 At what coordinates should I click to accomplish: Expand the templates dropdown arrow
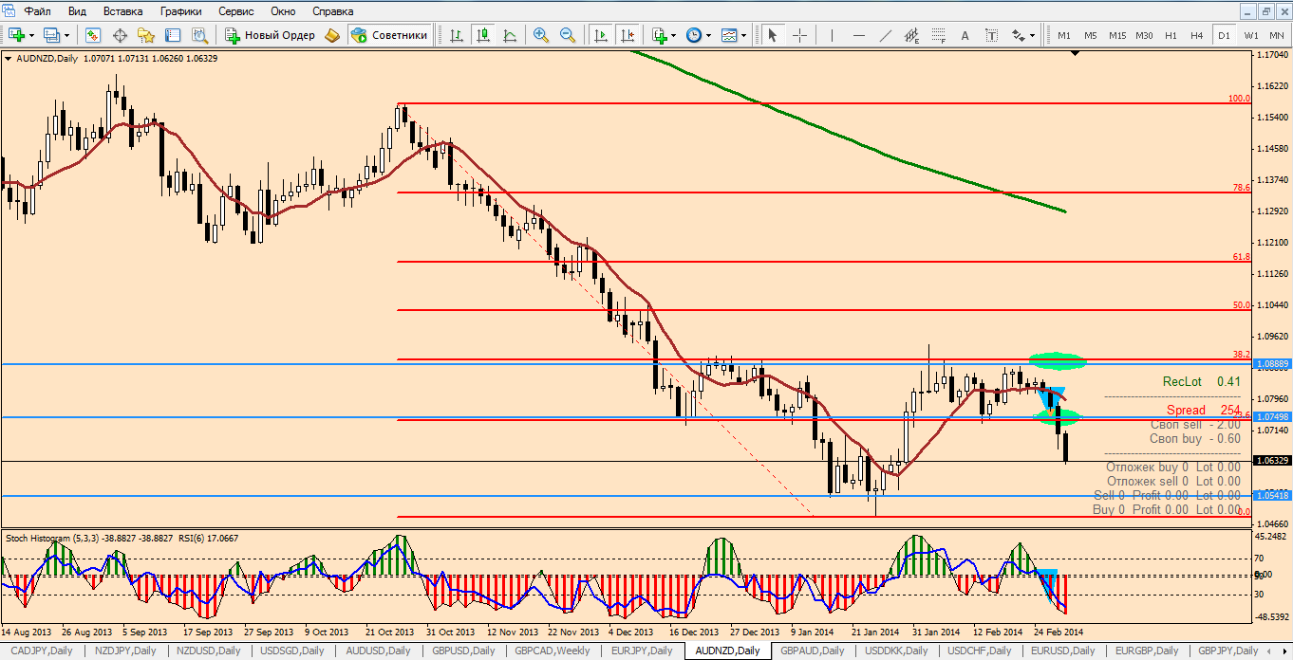pyautogui.click(x=742, y=35)
